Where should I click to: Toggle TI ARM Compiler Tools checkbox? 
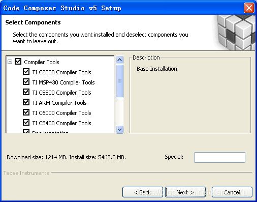(x=26, y=102)
